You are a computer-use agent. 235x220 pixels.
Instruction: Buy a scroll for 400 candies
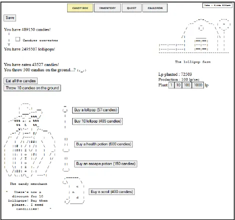click(x=112, y=192)
